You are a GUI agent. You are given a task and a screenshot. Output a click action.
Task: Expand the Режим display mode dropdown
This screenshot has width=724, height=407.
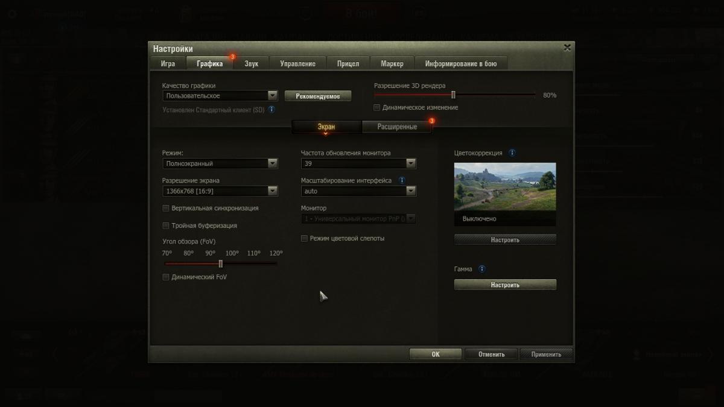point(220,163)
